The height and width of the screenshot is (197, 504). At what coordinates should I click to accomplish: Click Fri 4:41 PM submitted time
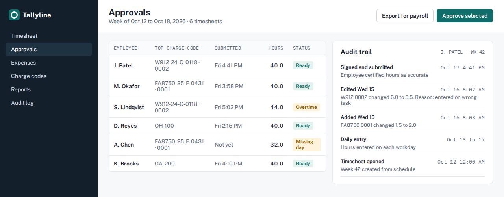click(x=228, y=65)
